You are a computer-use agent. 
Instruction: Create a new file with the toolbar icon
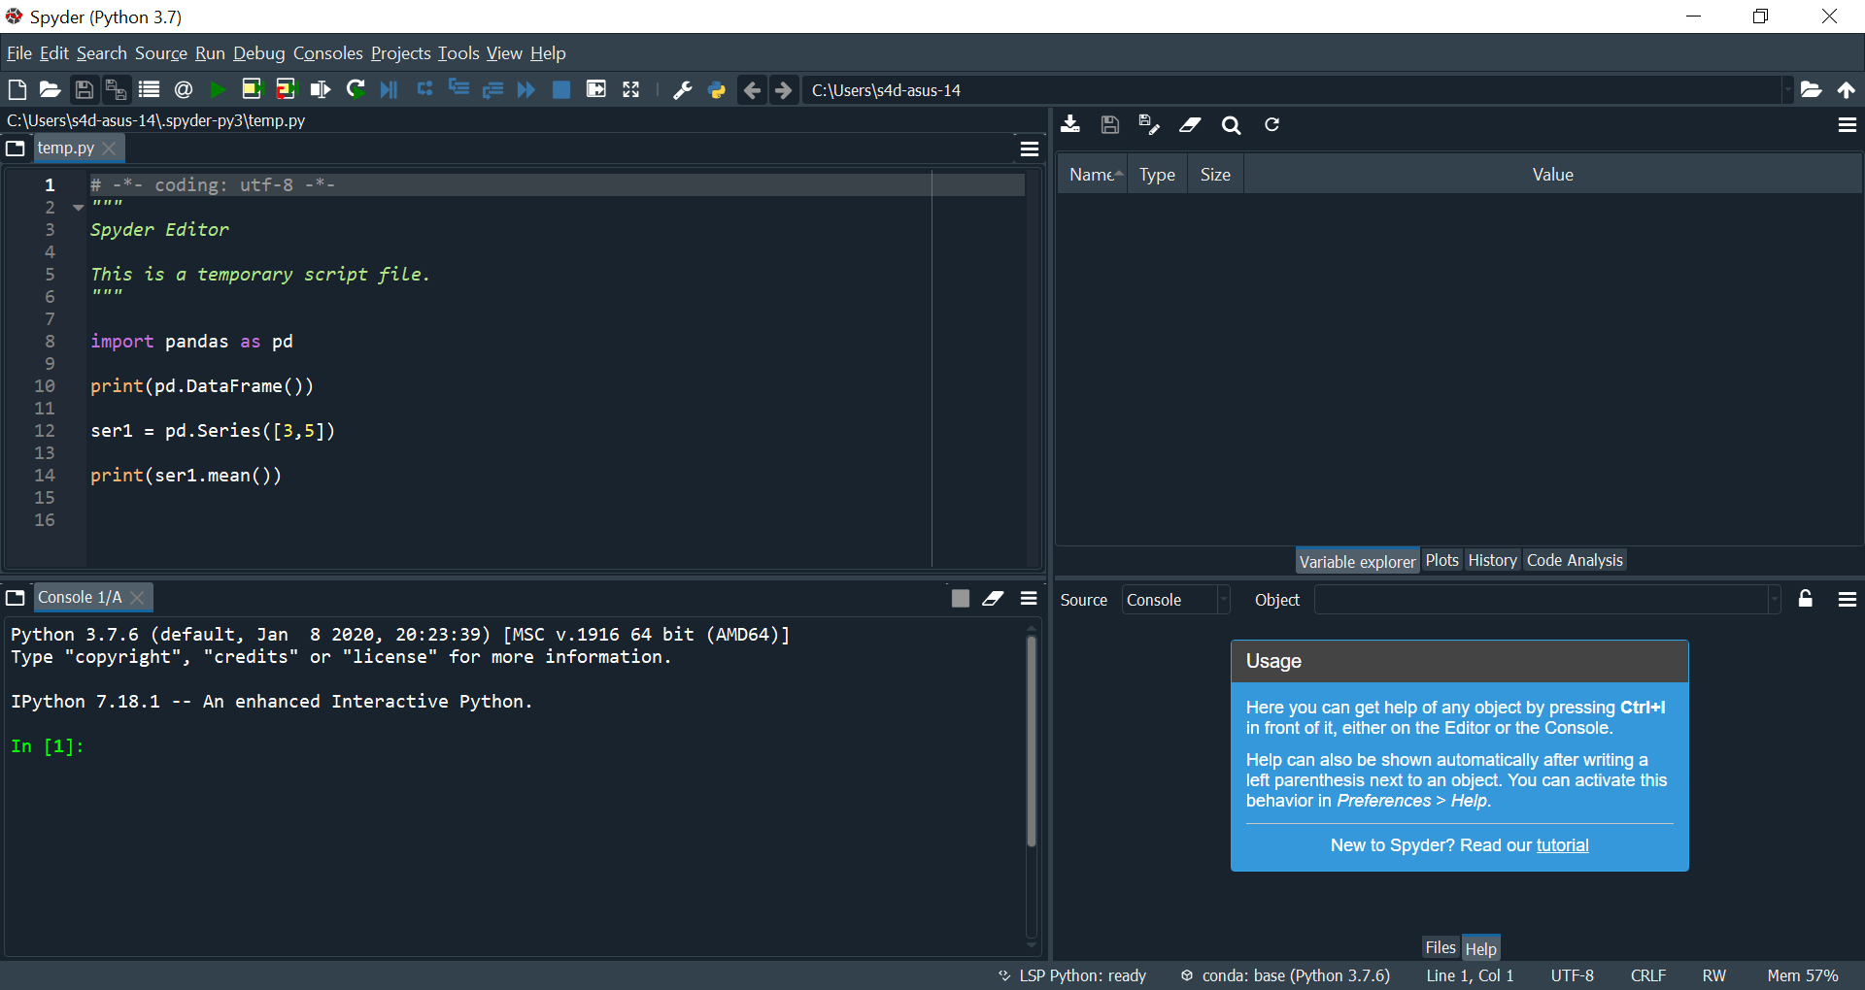[x=17, y=90]
